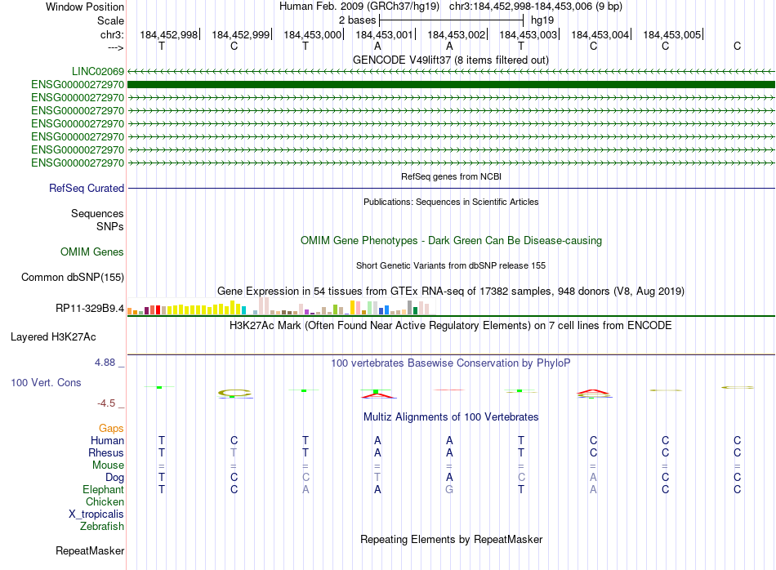Viewport: 776px width, 570px height.
Task: Select the Chicken alignment row label
Action: [x=105, y=501]
